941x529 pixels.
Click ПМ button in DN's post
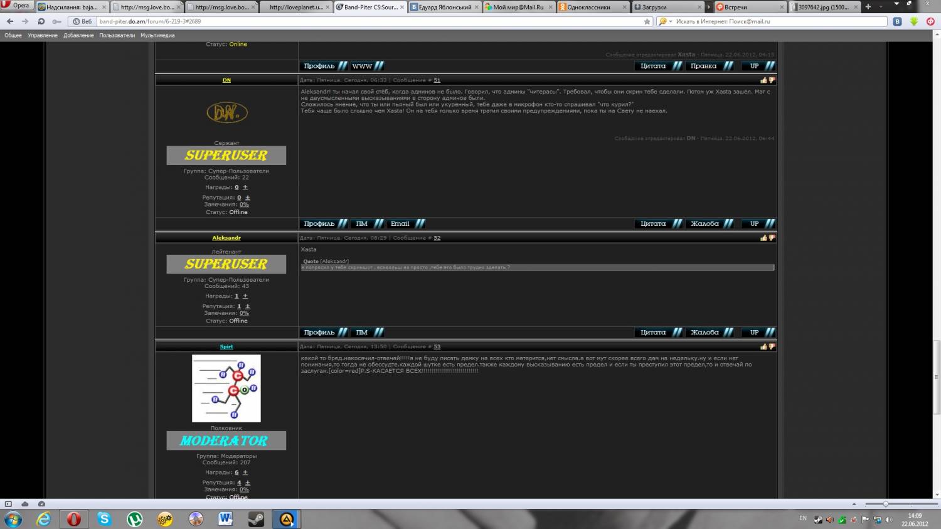tap(367, 223)
